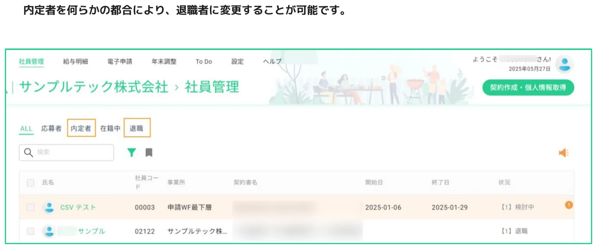Click employee code 00003
Image resolution: width=597 pixels, height=249 pixels.
coord(145,207)
